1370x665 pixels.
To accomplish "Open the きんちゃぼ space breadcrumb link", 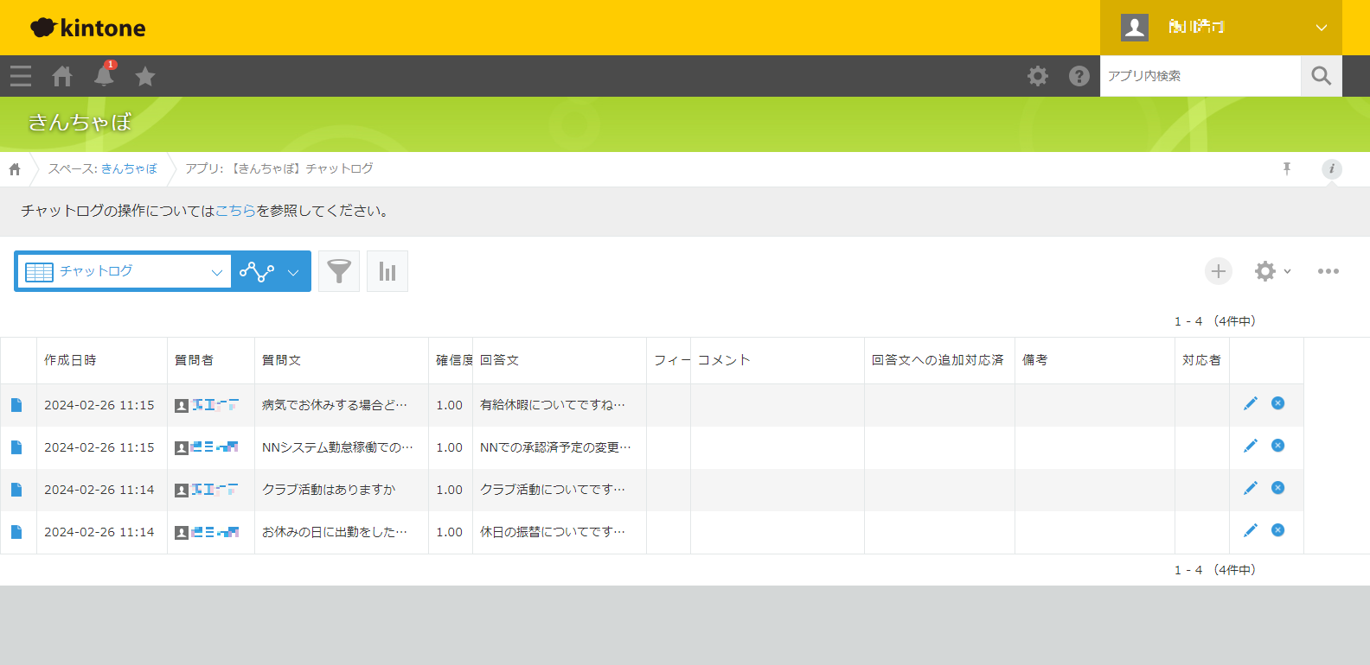I will (129, 168).
